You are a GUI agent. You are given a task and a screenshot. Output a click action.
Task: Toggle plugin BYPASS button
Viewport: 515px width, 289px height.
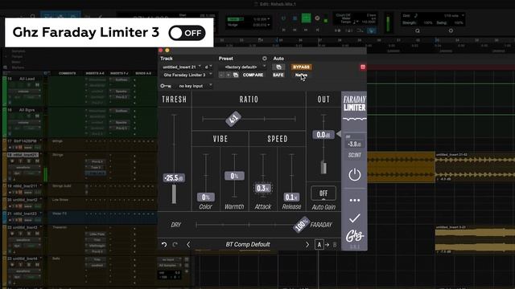pos(301,67)
